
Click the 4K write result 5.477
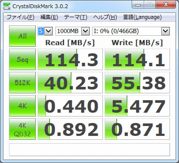[137, 106]
